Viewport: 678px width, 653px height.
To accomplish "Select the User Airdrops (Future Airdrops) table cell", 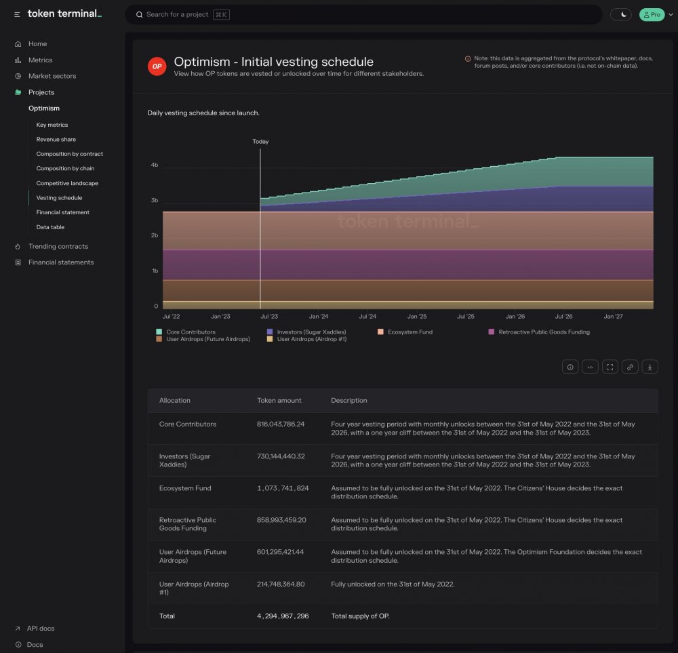I will pyautogui.click(x=193, y=556).
